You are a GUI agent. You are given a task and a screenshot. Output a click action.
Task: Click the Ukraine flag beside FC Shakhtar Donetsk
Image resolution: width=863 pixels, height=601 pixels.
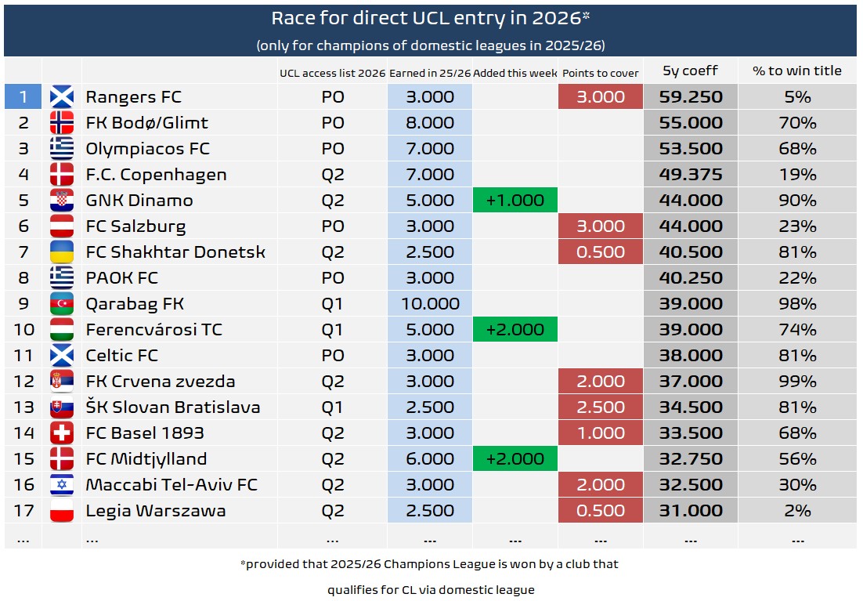(62, 252)
